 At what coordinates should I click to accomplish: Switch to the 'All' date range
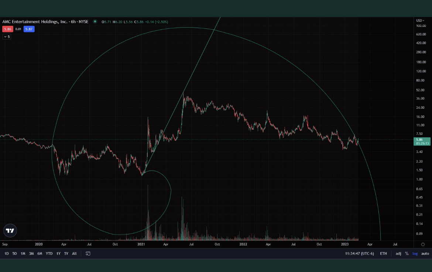click(x=74, y=253)
